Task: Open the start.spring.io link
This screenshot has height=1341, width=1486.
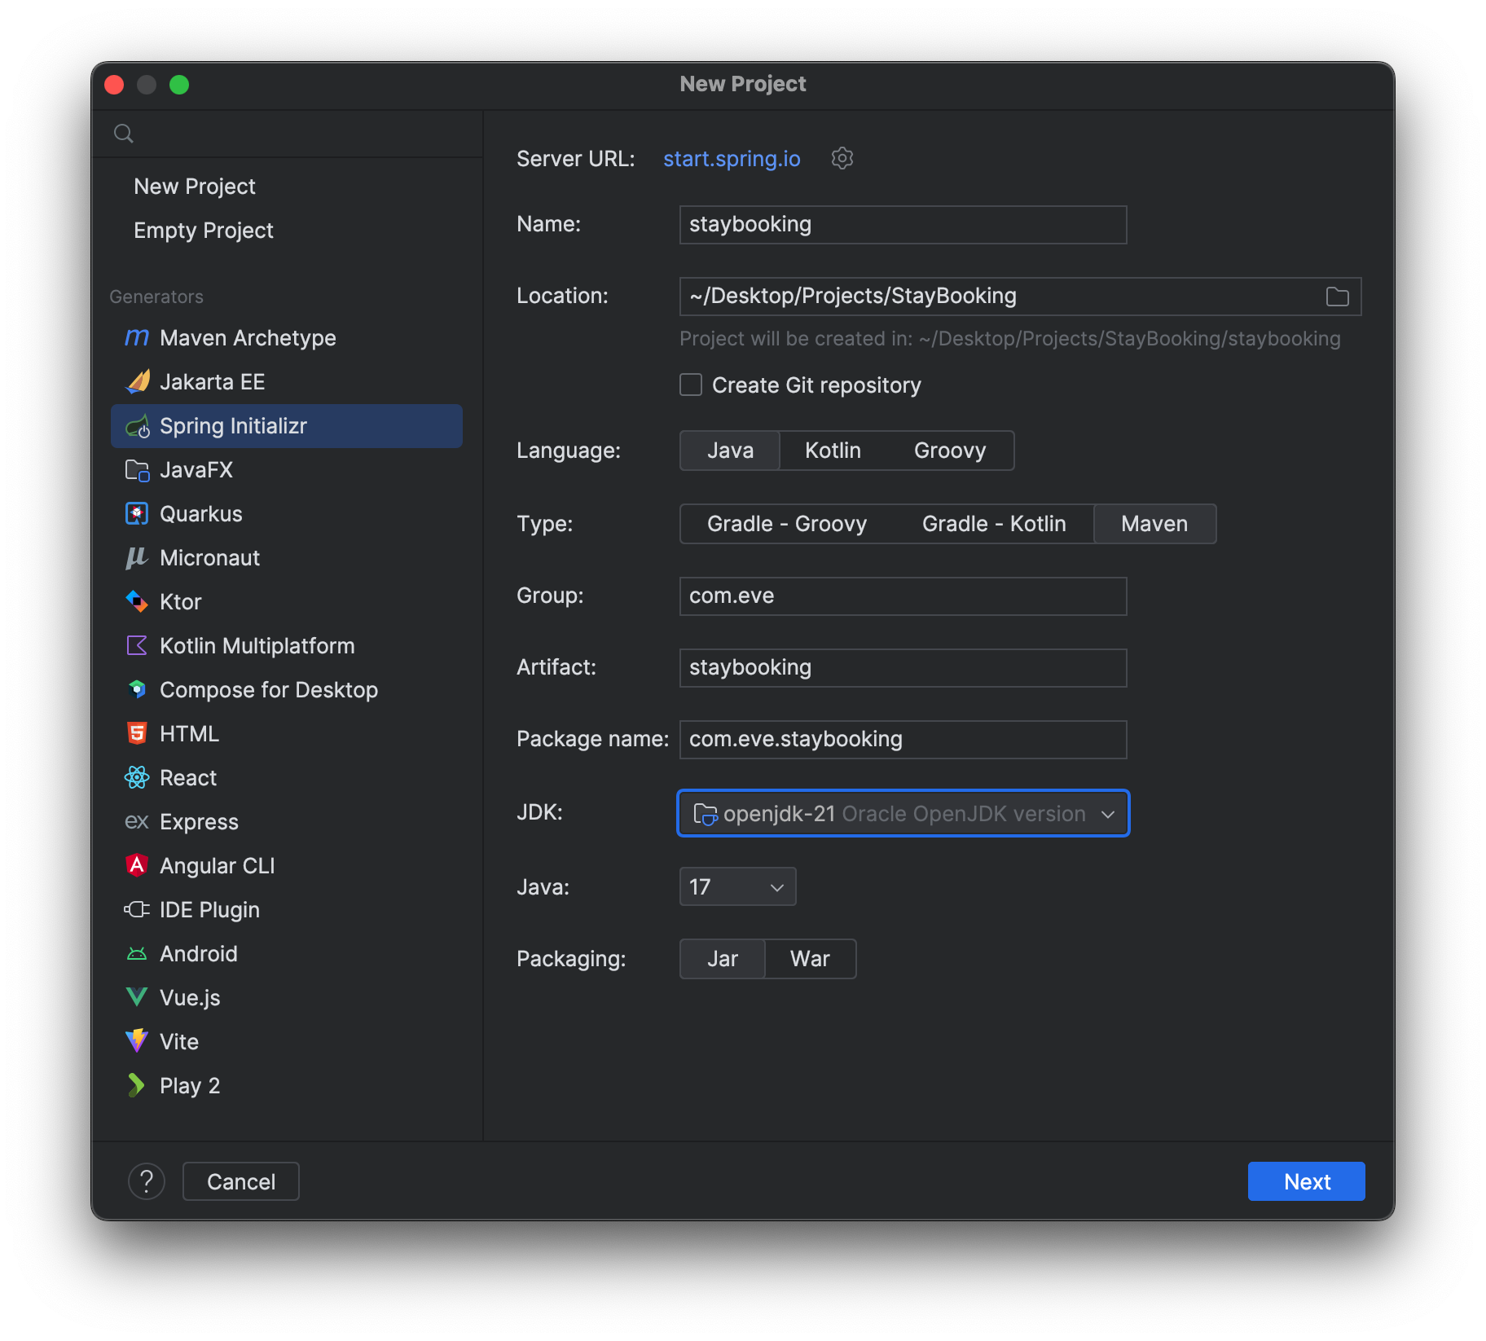Action: click(731, 159)
